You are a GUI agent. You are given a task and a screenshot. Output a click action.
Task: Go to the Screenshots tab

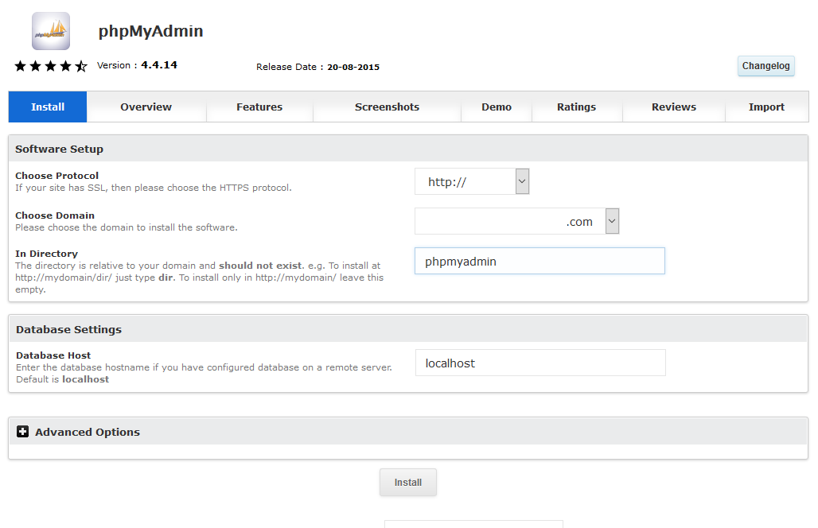pyautogui.click(x=387, y=107)
